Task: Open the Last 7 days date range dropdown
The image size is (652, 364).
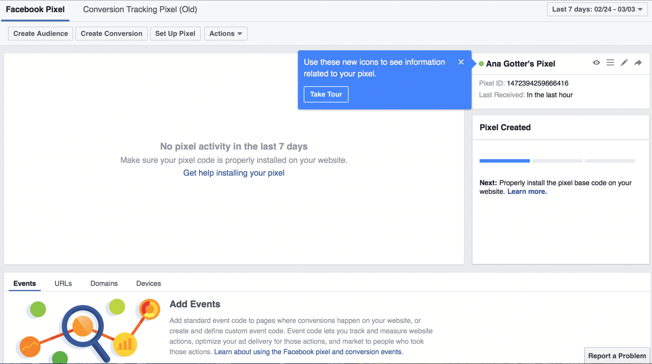Action: point(597,9)
